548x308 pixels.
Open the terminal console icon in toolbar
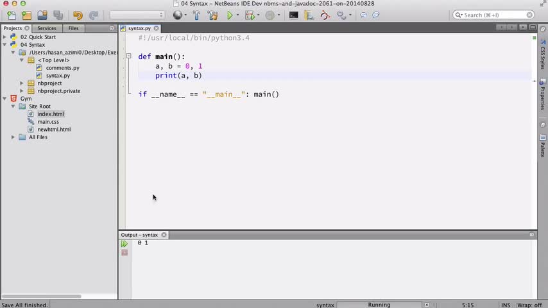click(x=294, y=15)
